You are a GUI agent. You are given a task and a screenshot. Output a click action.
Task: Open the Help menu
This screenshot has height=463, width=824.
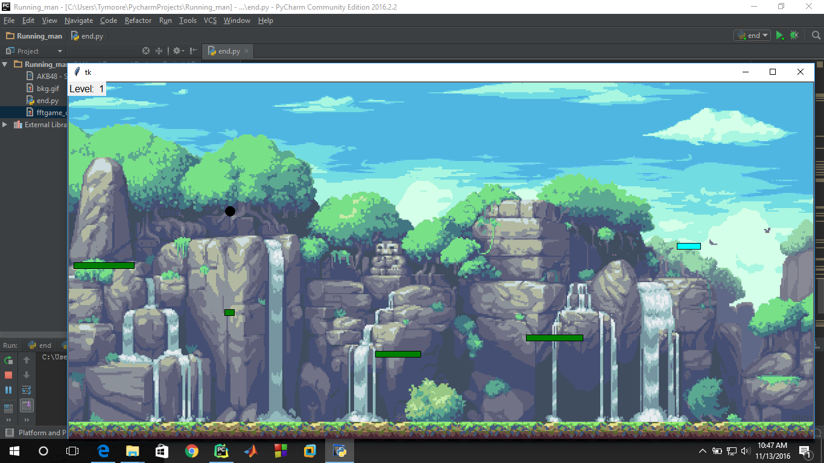(265, 20)
